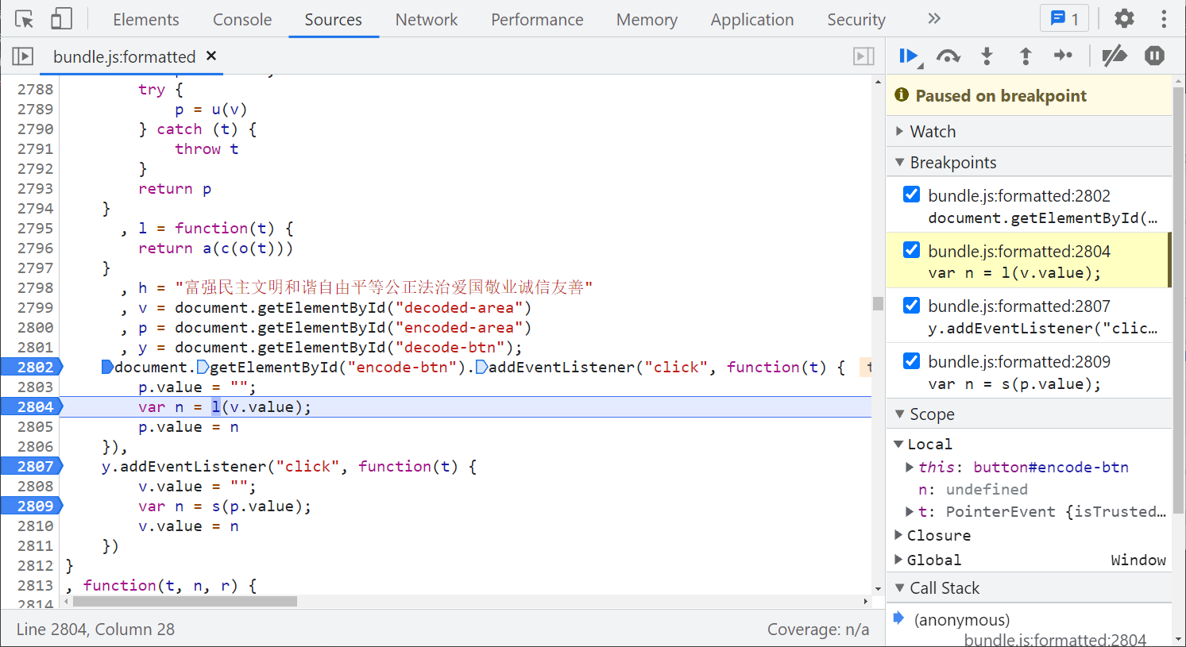
Task: Switch to the Console tab
Action: (242, 19)
